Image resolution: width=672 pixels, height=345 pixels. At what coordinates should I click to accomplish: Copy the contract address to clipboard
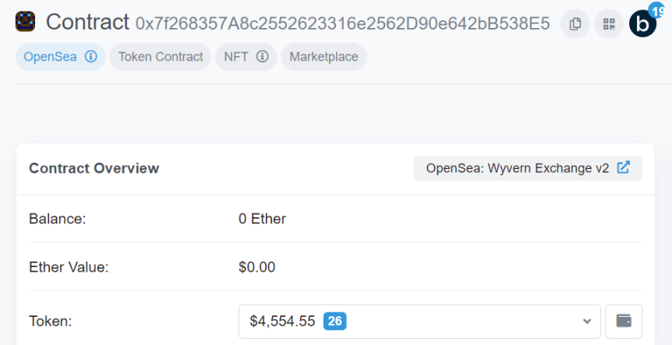click(x=575, y=24)
